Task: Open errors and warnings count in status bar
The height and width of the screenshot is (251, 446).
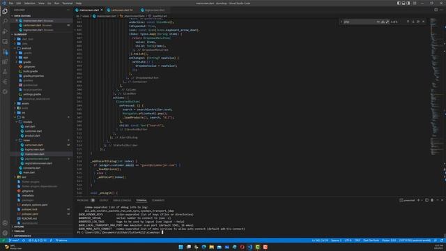Action: 37,241
